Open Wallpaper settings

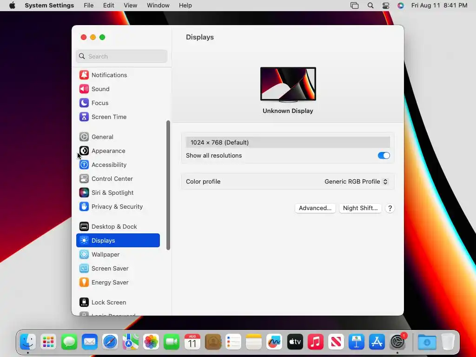click(x=118, y=254)
